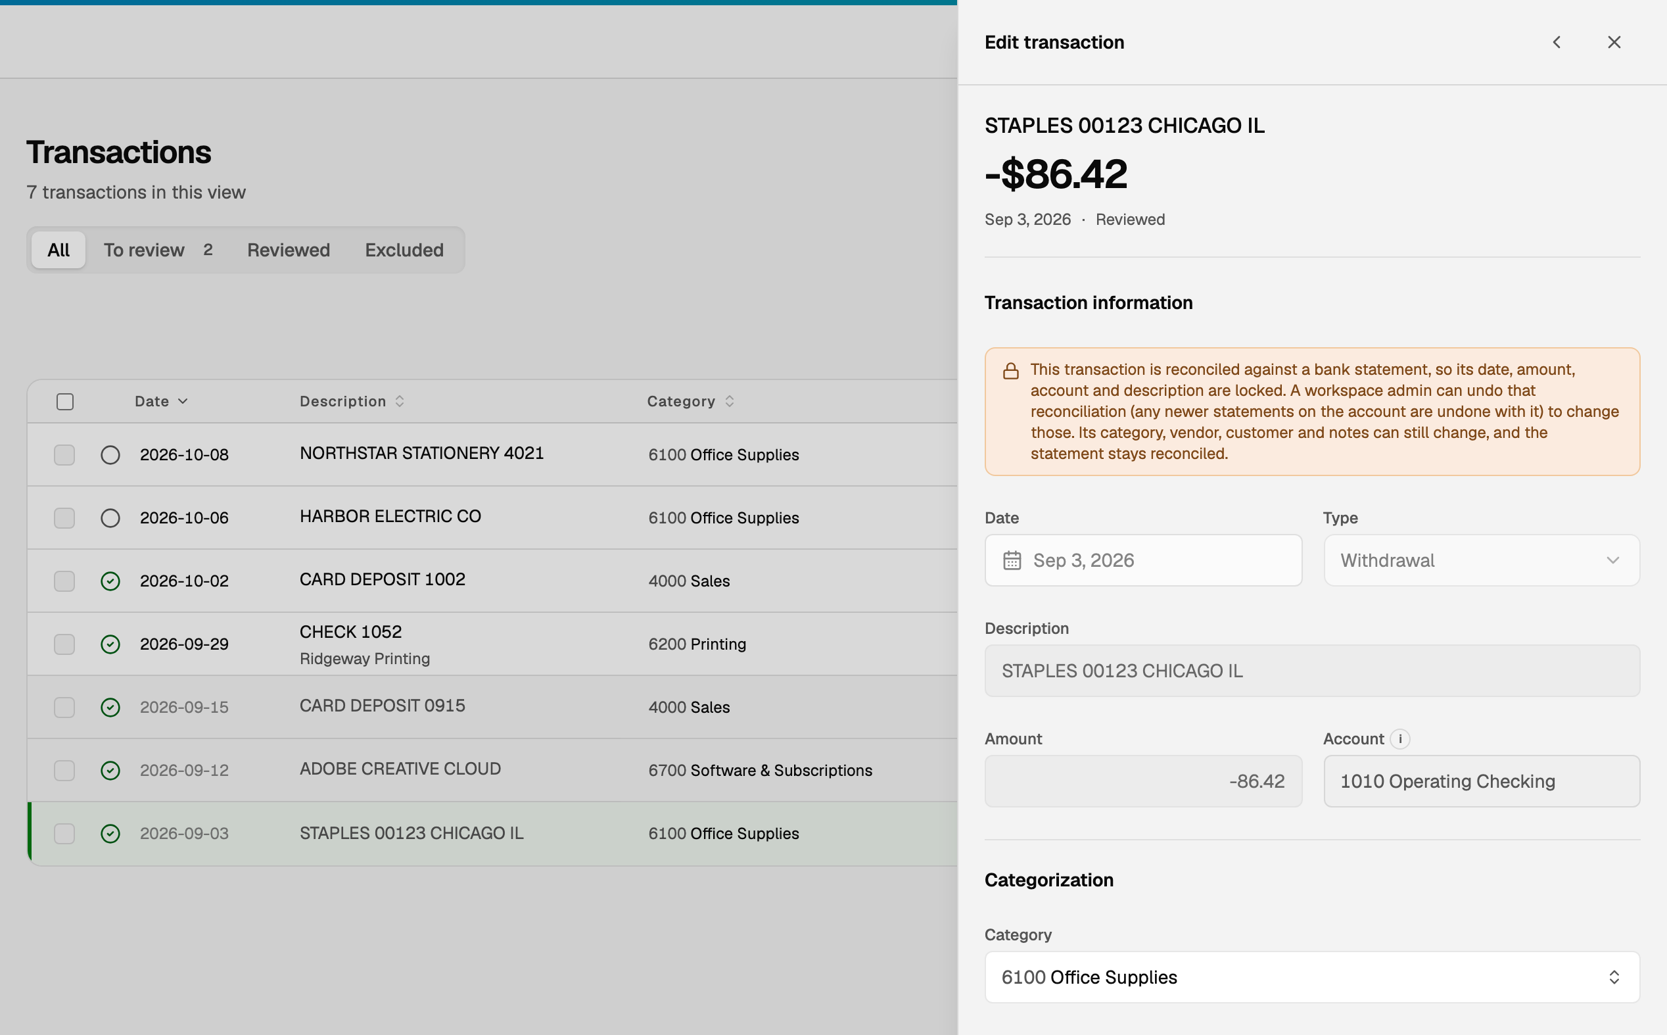Click the 6700 Software & Subscriptions cell
Viewport: 1667px width, 1035px height.
point(761,771)
